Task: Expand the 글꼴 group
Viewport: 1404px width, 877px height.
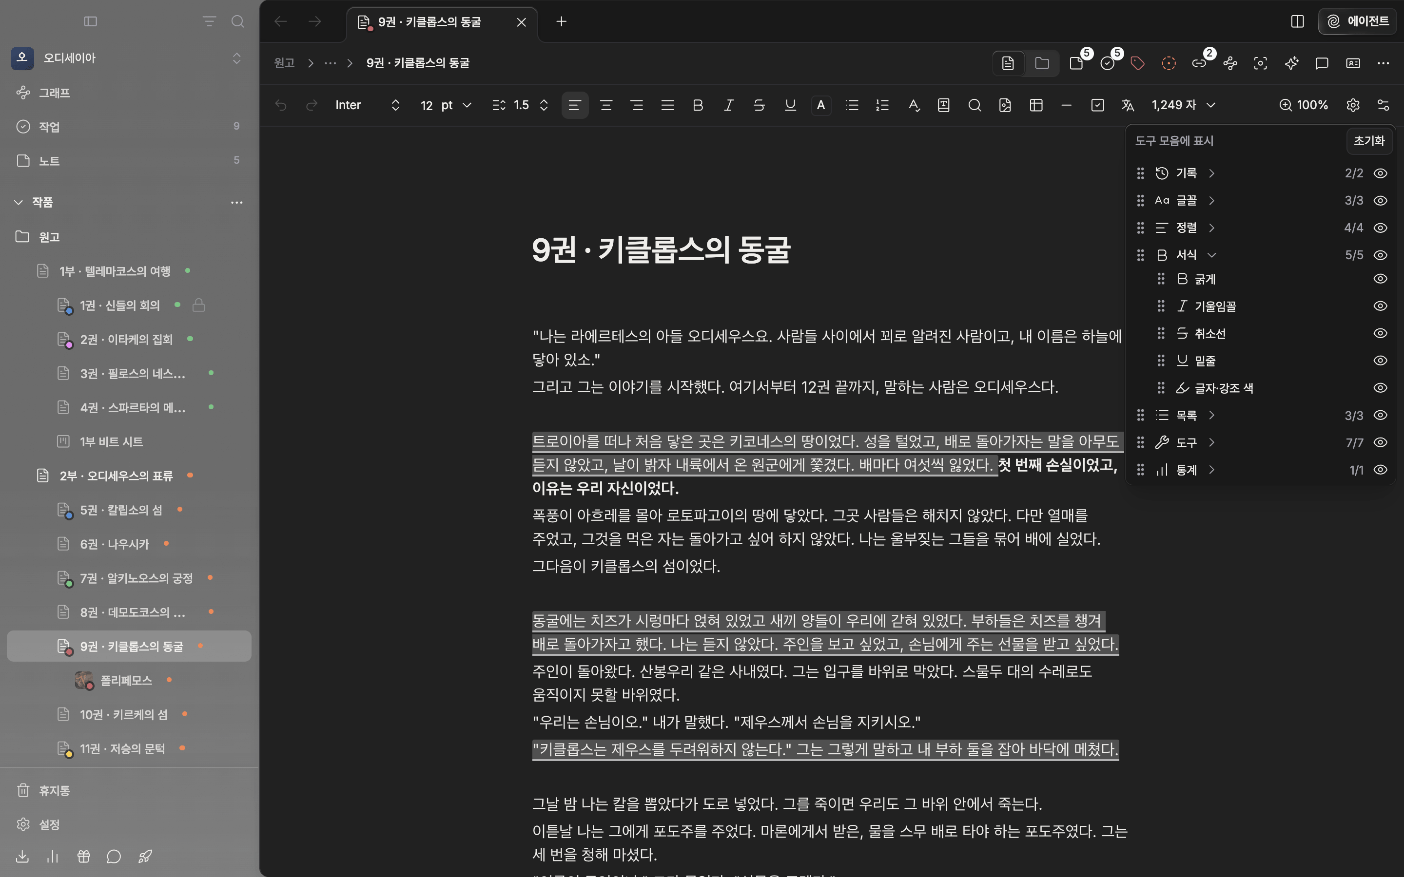Action: (x=1211, y=201)
